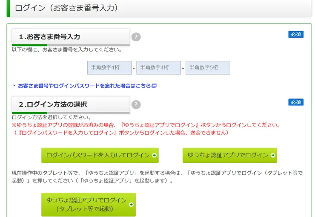Image resolution: width=315 pixels, height=217 pixels.
Task: Select the 半角数字5桁 input field
Action: [x=208, y=68]
